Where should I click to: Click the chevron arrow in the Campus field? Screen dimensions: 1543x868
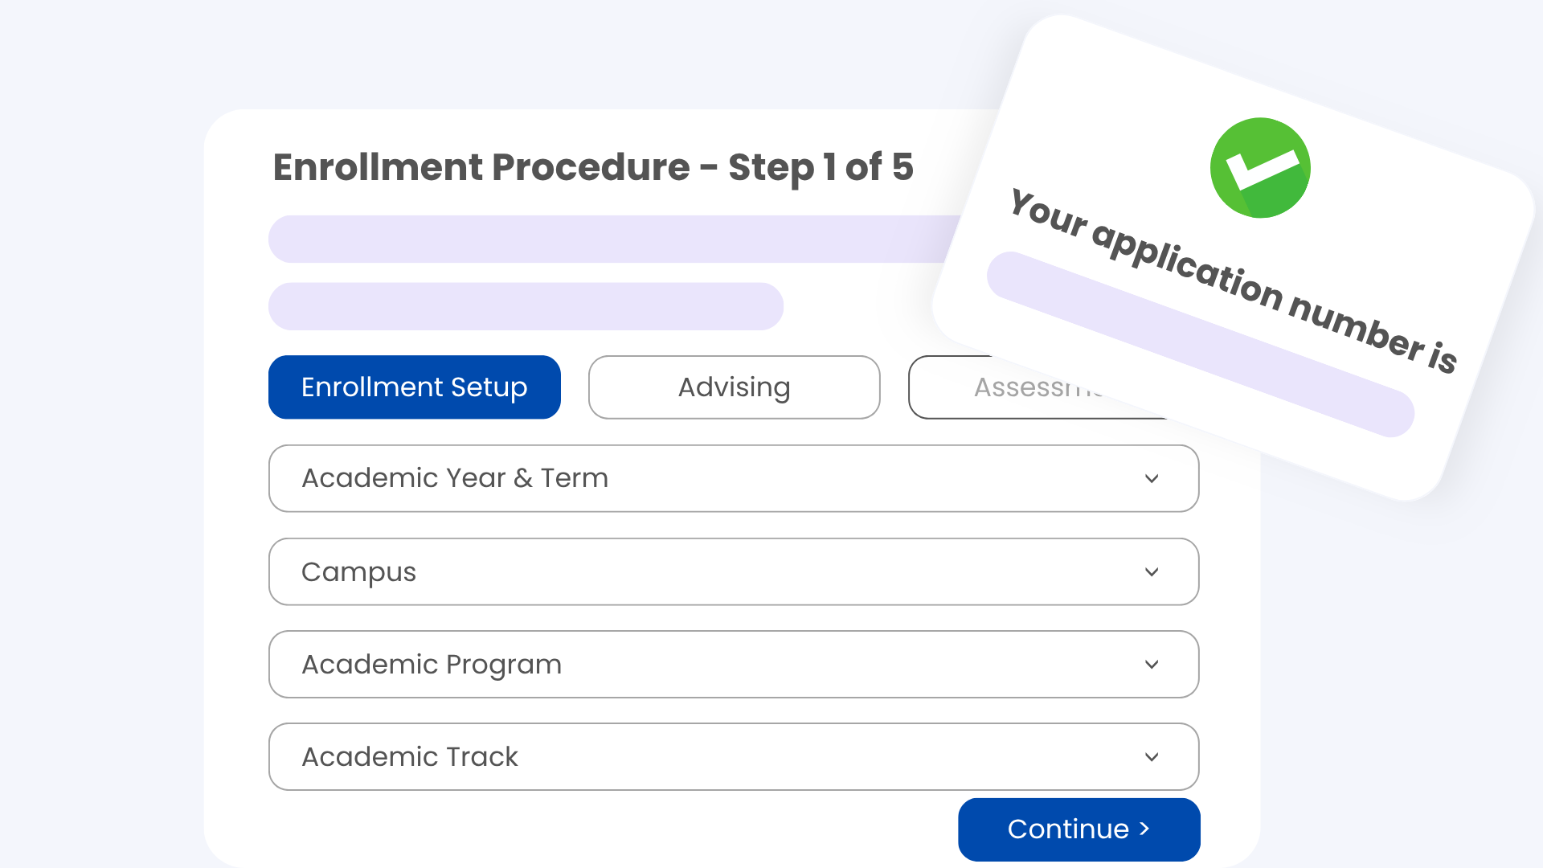click(1152, 572)
